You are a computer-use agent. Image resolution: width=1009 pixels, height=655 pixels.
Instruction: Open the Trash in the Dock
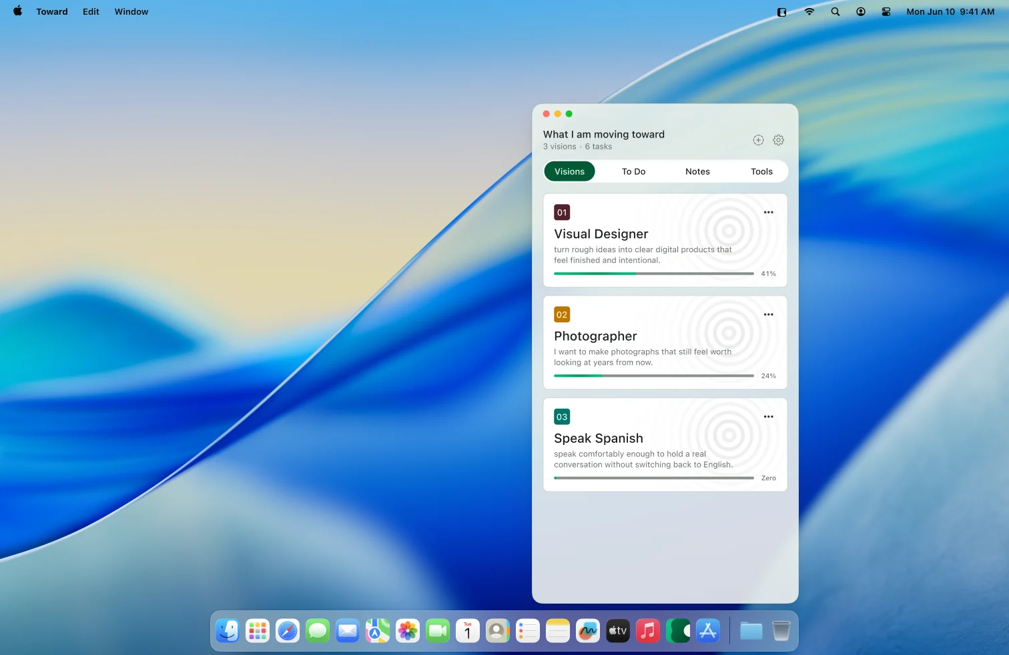pos(781,630)
